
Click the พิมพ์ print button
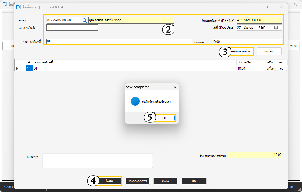click(165, 181)
